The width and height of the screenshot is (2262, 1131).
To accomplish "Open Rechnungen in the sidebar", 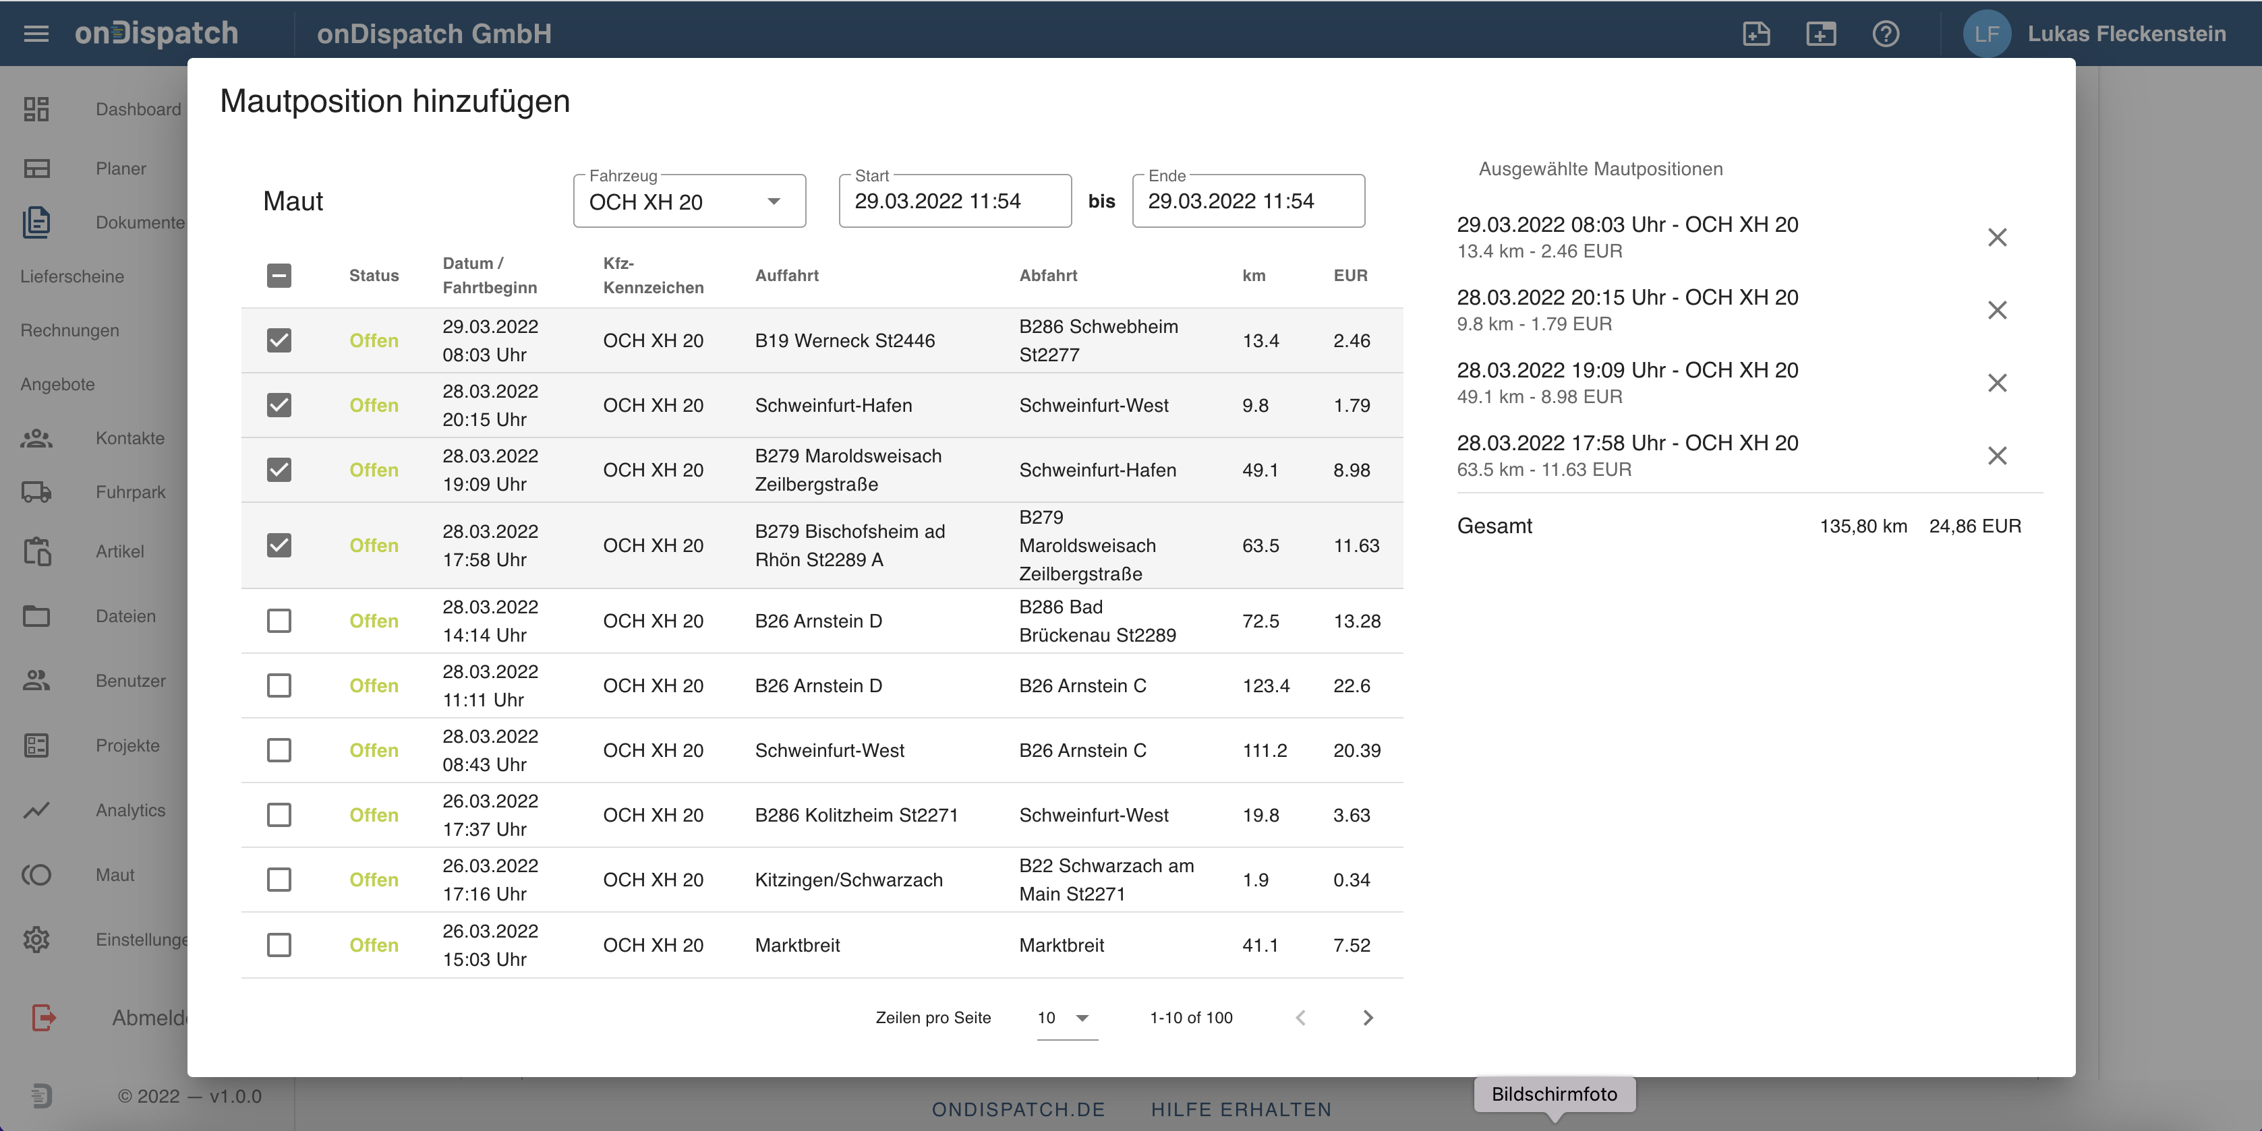I will (69, 330).
